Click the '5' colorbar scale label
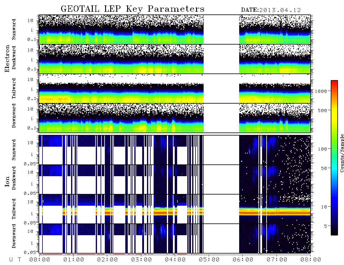 coord(326,226)
